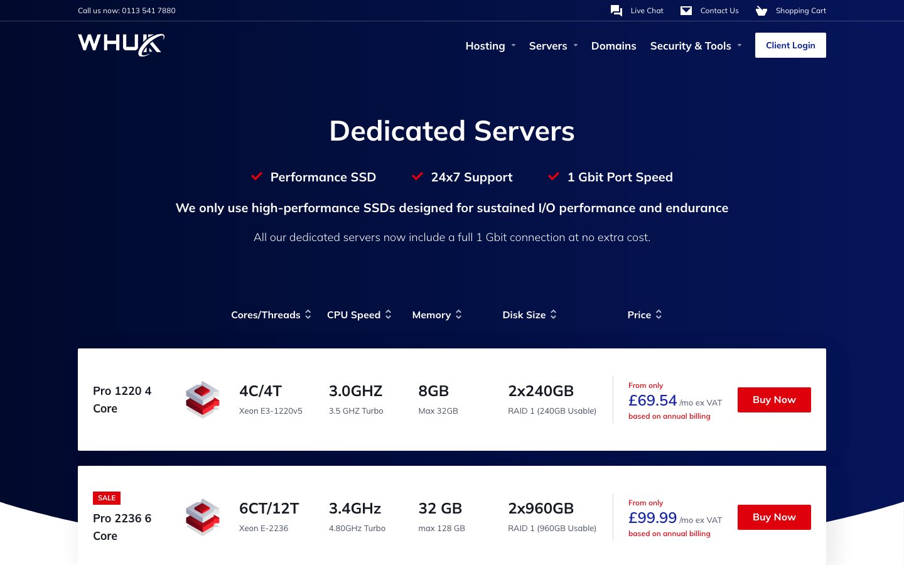Click the Contact Us envelope icon
The image size is (904, 565).
tap(686, 11)
